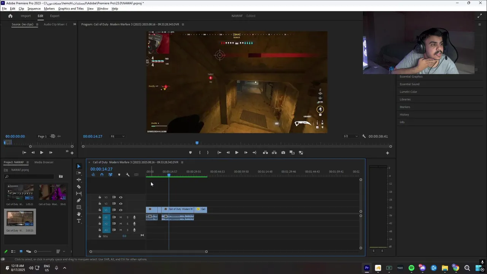This screenshot has height=274, width=487.
Task: Select the Hand tool
Action: click(79, 214)
